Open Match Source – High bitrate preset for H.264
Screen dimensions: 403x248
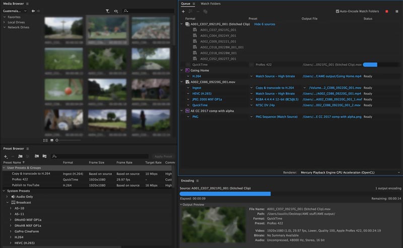coord(275,76)
